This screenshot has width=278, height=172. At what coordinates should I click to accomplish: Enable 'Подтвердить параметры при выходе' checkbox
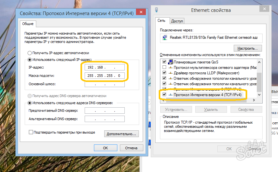(x=31, y=132)
